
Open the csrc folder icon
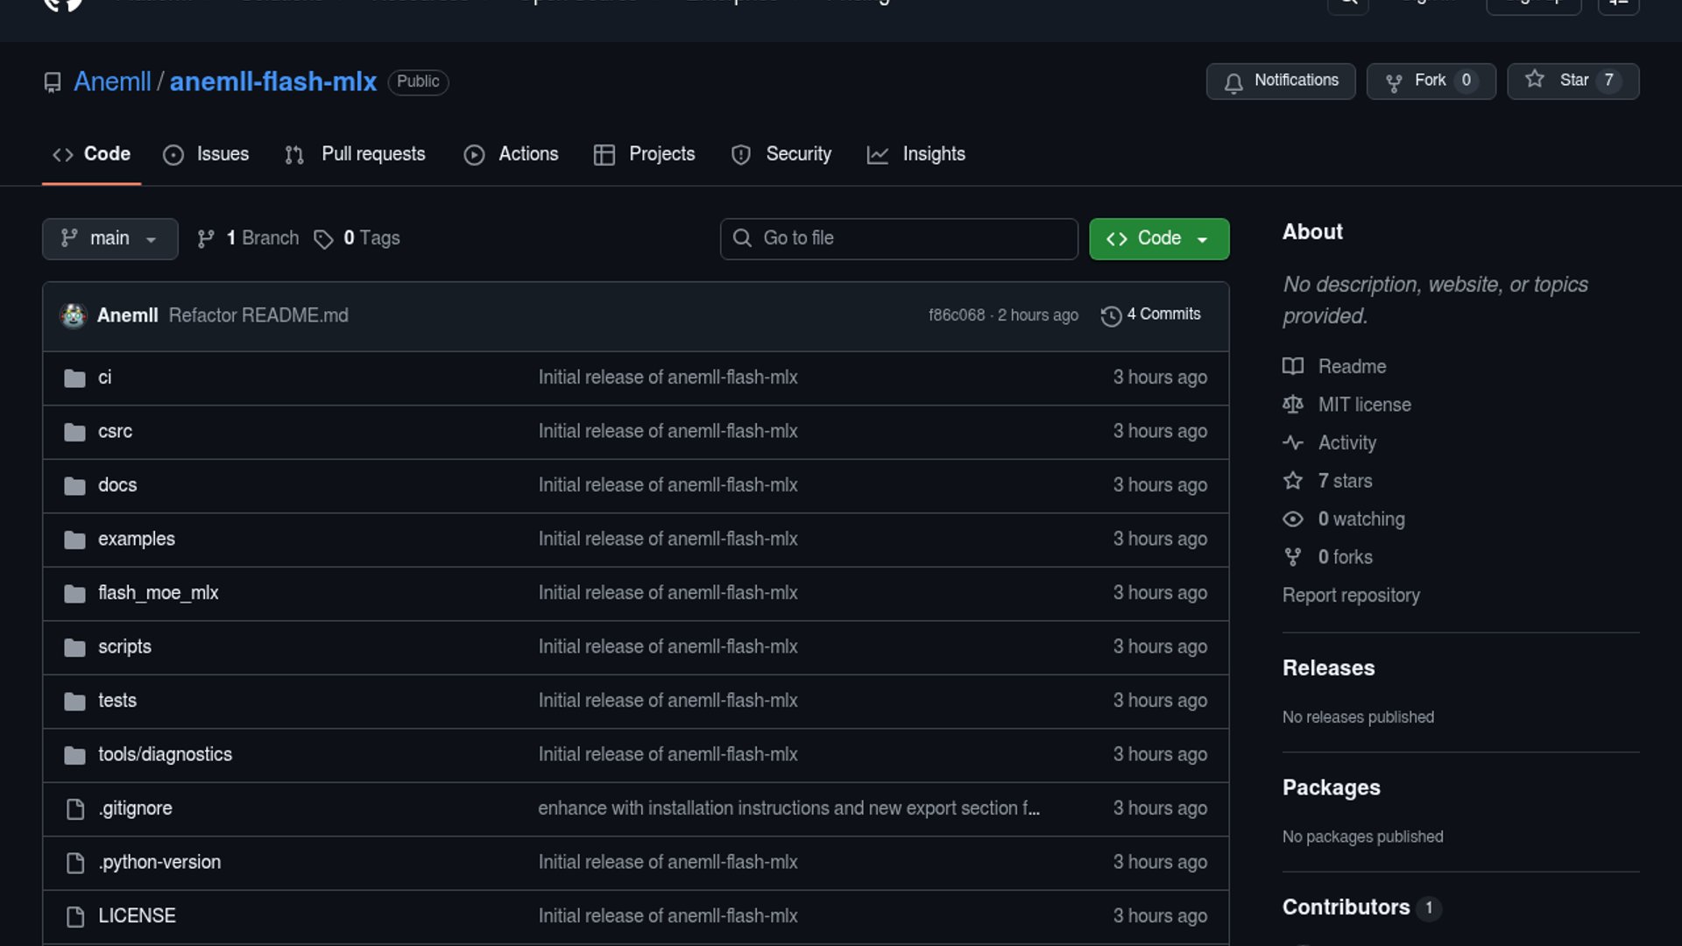pos(74,432)
